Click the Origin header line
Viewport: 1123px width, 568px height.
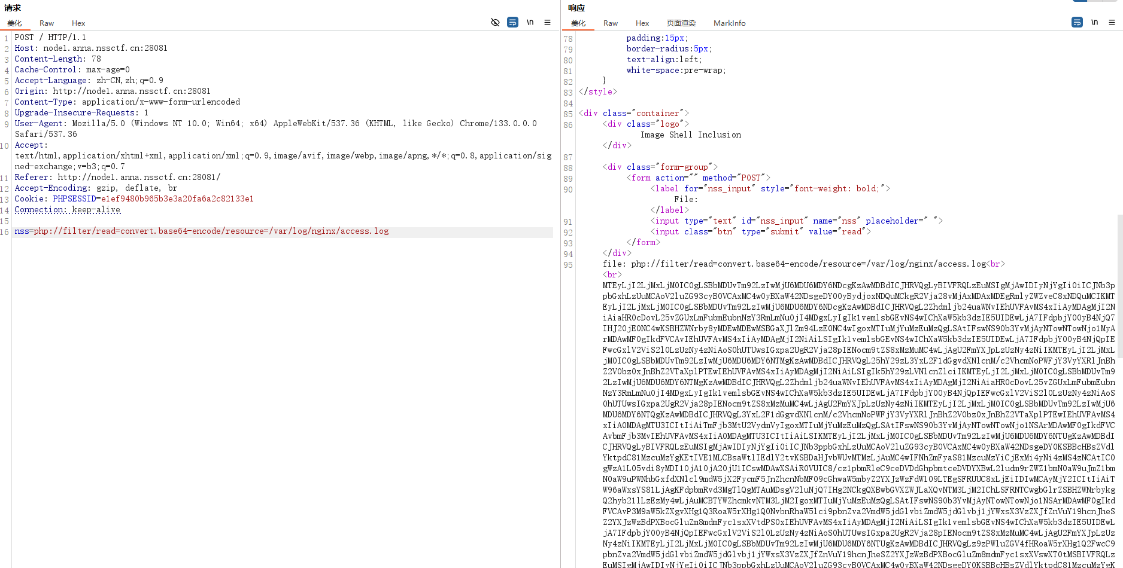click(x=113, y=91)
